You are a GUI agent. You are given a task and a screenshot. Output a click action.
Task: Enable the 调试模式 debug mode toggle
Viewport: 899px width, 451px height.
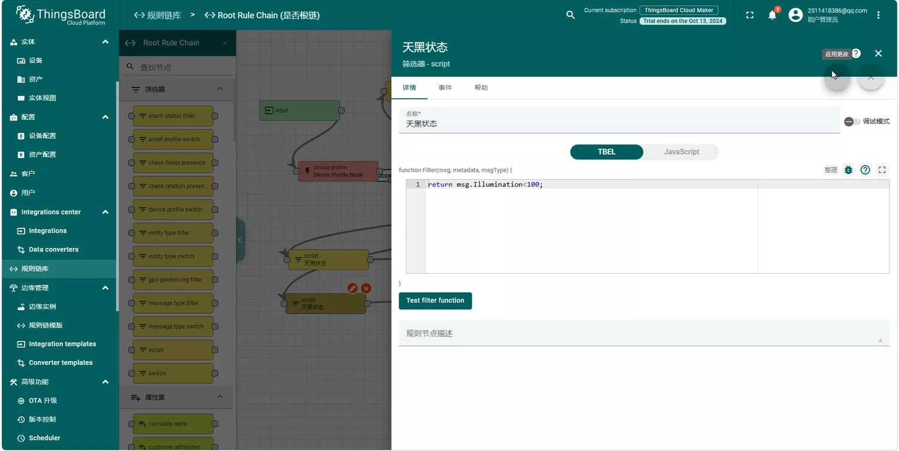(852, 122)
